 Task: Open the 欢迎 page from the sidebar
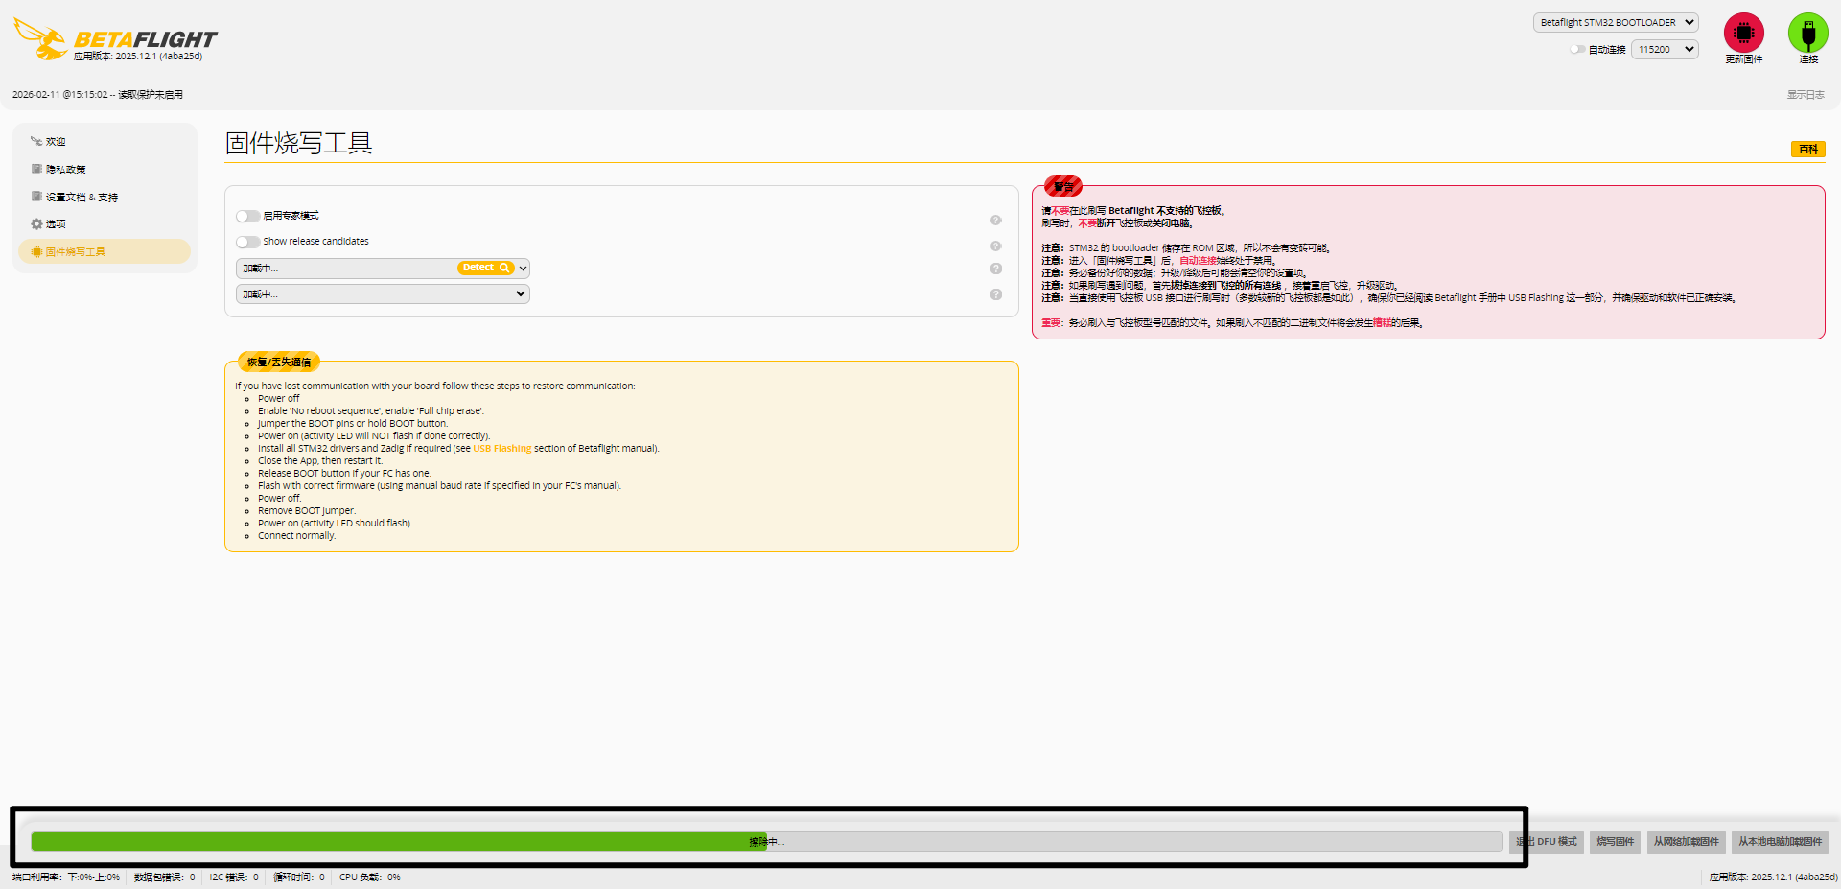[x=56, y=142]
